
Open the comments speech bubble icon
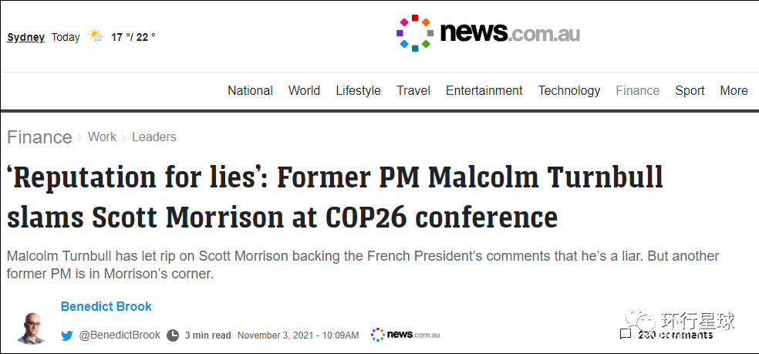tap(626, 335)
